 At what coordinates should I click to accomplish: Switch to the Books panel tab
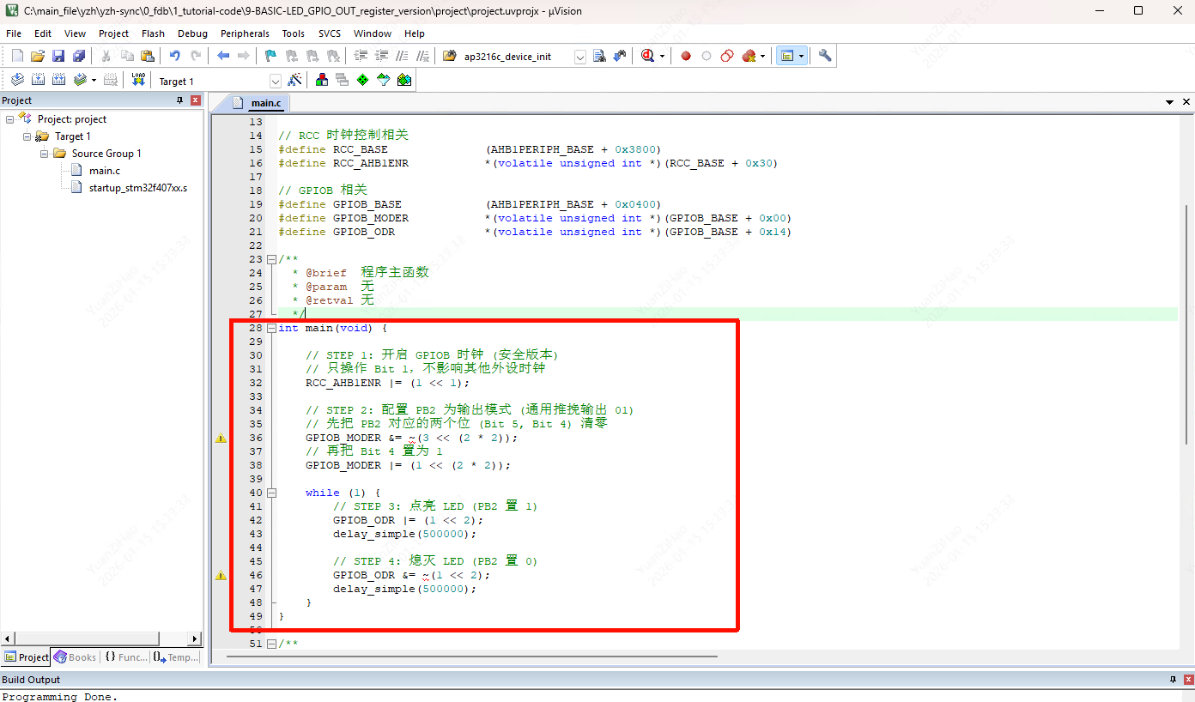[x=76, y=657]
